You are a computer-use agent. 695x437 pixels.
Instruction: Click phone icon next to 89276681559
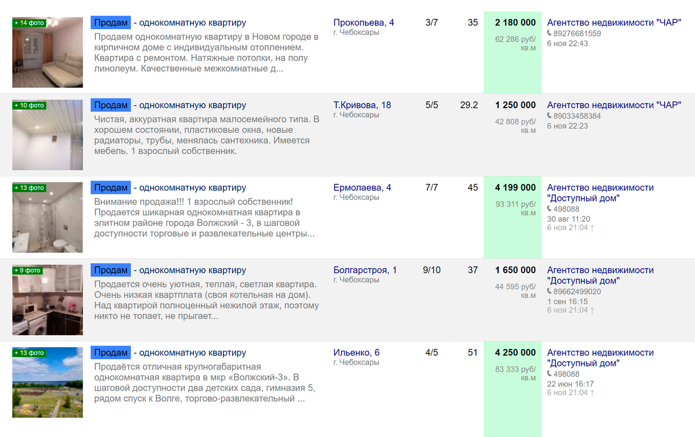coord(550,34)
